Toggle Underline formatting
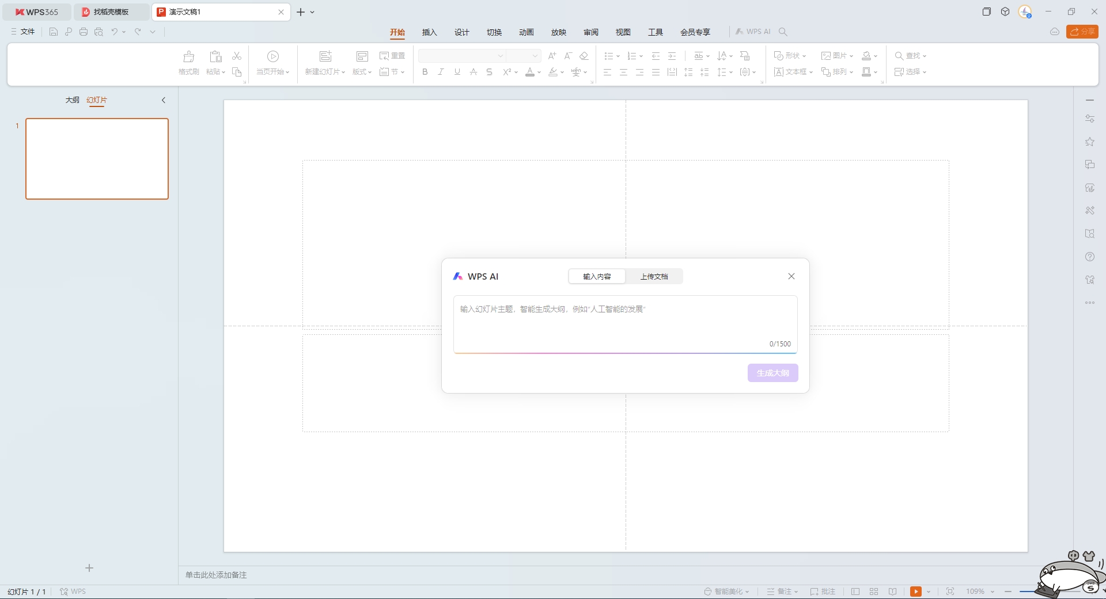1106x599 pixels. (457, 72)
